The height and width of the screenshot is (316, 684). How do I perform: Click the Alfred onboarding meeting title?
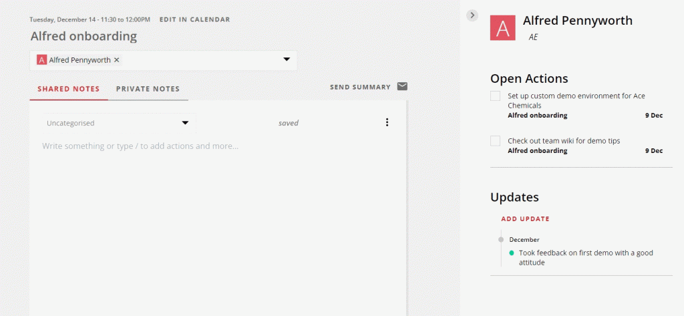click(83, 36)
